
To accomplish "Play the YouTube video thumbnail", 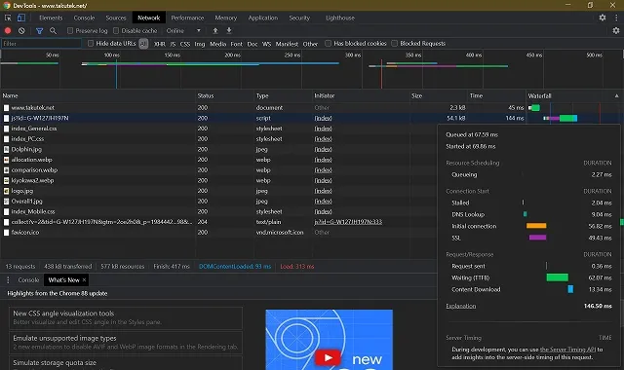I will [x=328, y=357].
